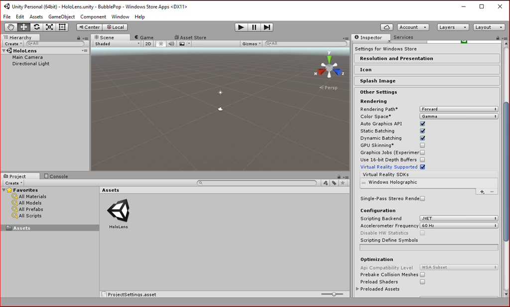The height and width of the screenshot is (307, 510).
Task: Select the Rotate tool
Action: click(36, 27)
